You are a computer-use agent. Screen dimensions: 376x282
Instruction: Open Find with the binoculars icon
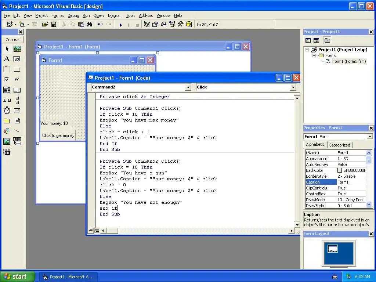pos(90,24)
